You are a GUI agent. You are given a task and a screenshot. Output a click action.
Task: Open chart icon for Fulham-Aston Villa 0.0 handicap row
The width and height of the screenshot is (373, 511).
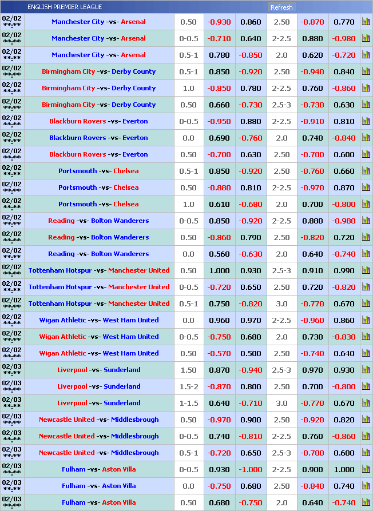click(x=366, y=486)
